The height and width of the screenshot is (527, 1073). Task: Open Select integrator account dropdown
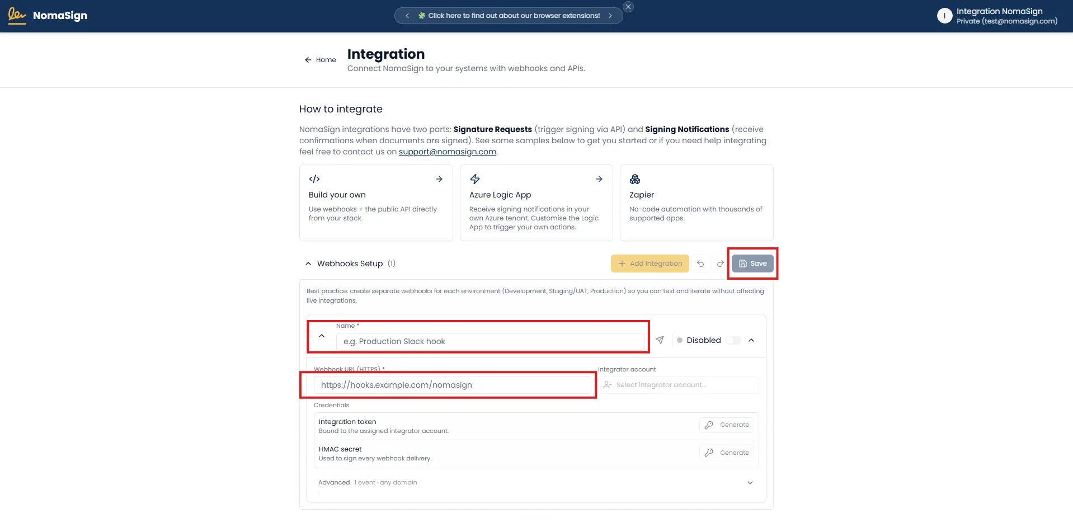[x=679, y=385]
